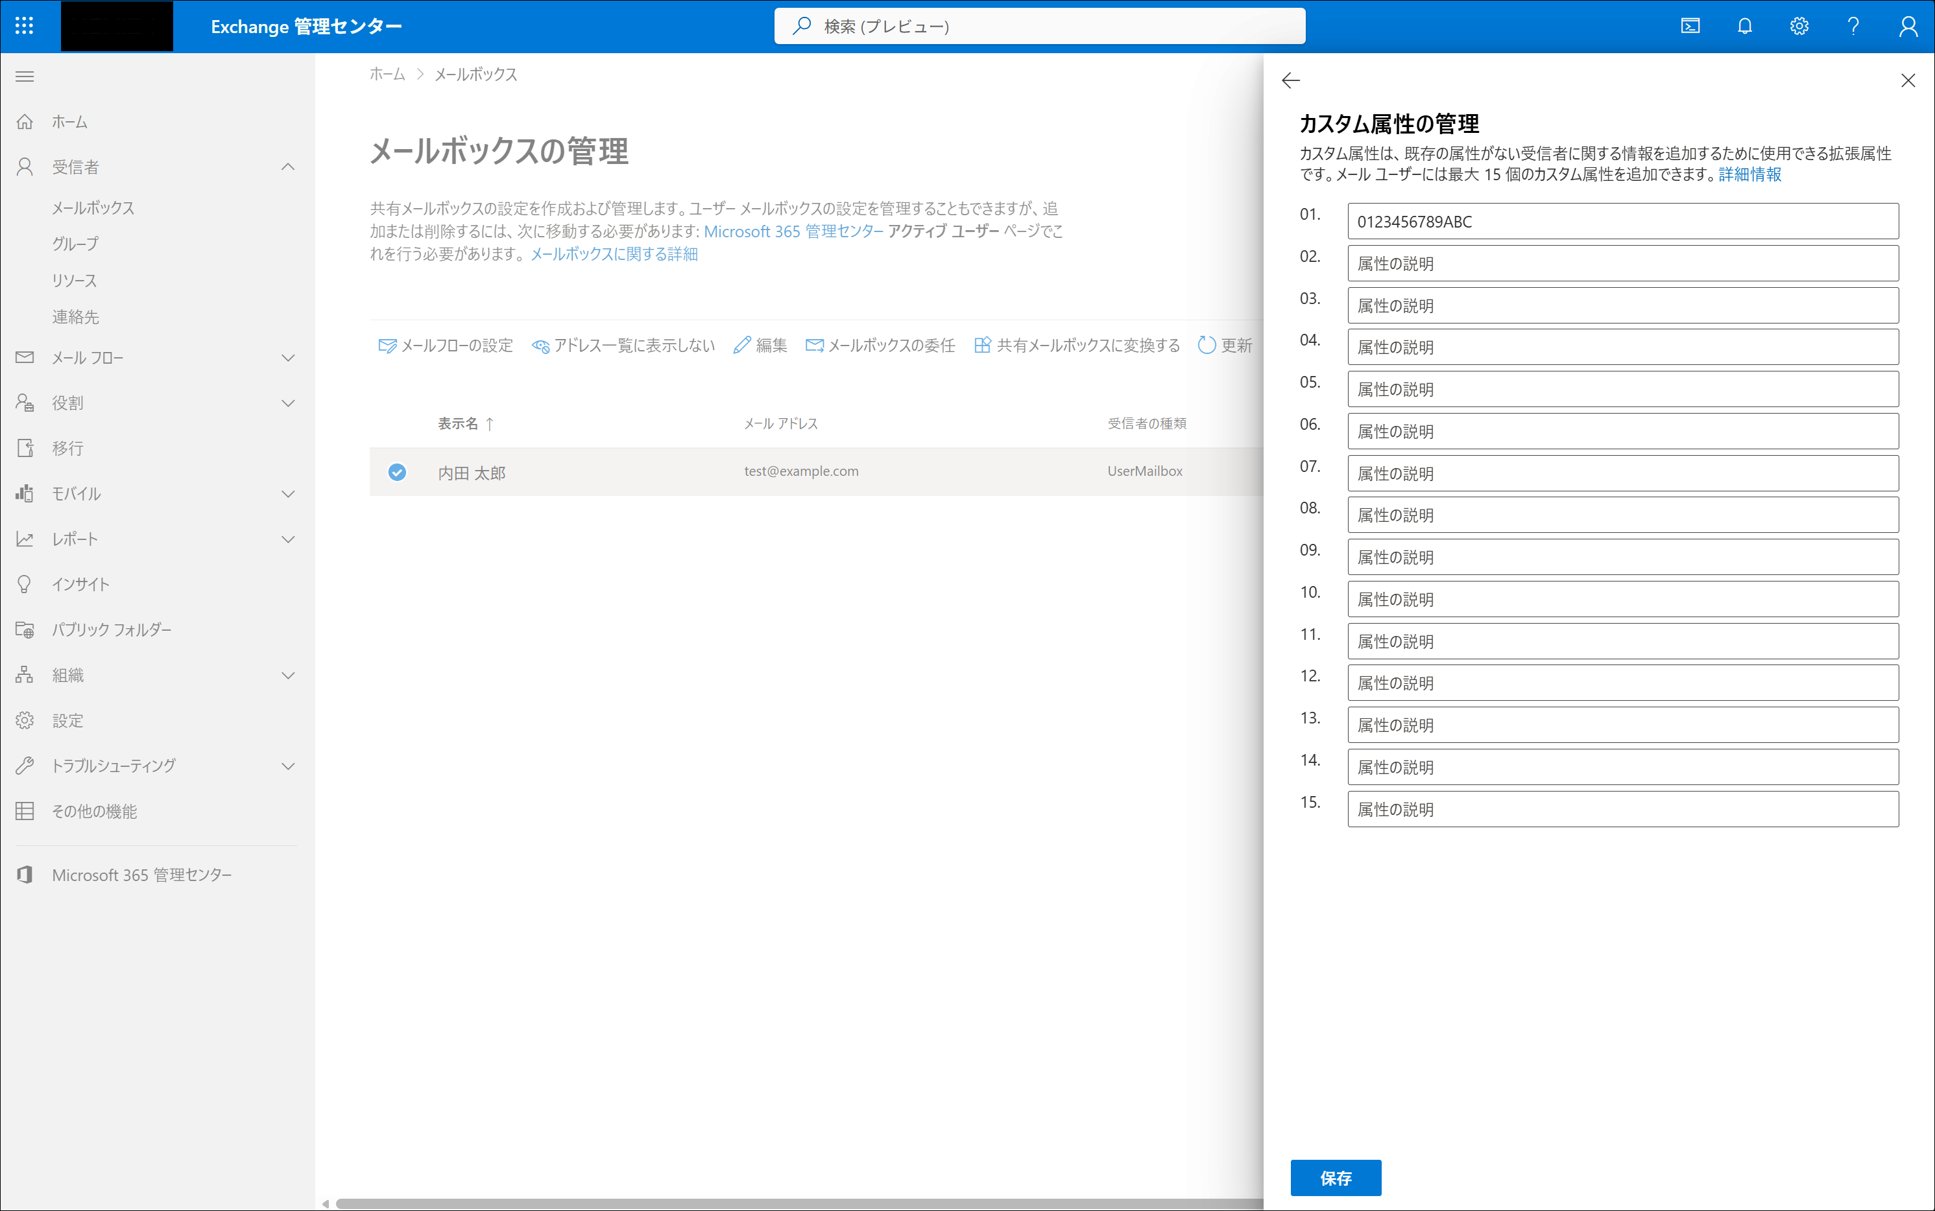Click the back arrow in custom attributes panel

tap(1290, 80)
